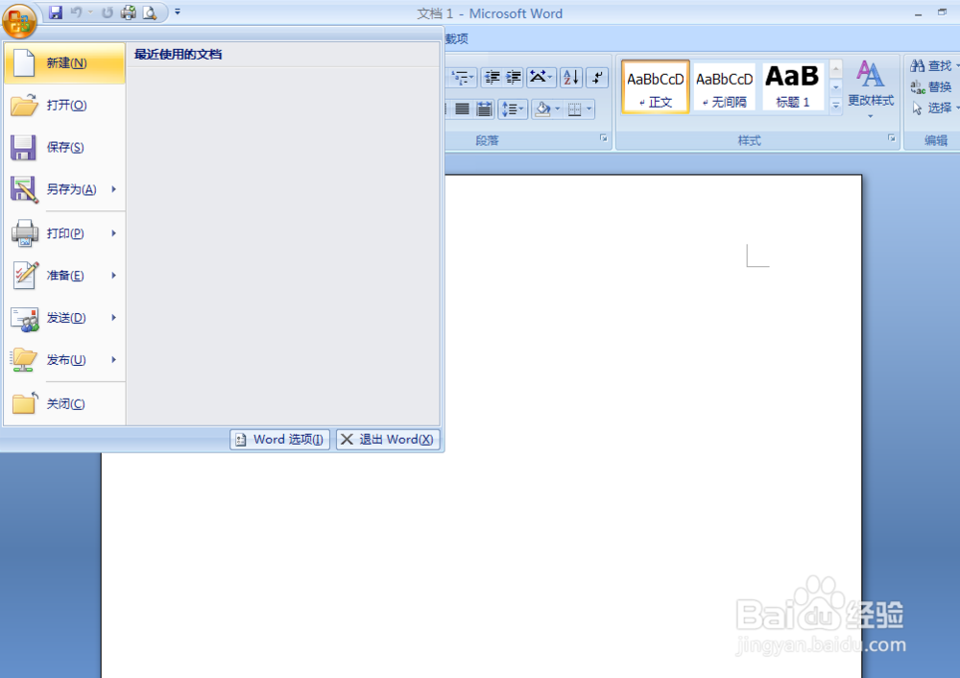Select 打开(O) in the Office menu

(x=64, y=106)
